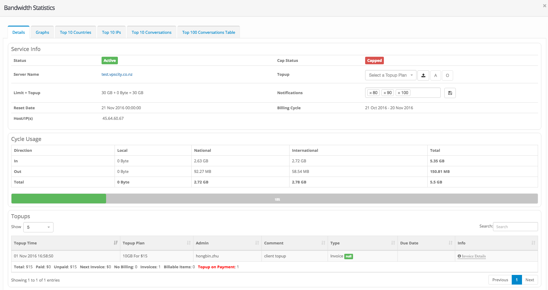Screen dimensions: 548x290
Task: Remove the 90 notification tag
Action: click(x=385, y=93)
